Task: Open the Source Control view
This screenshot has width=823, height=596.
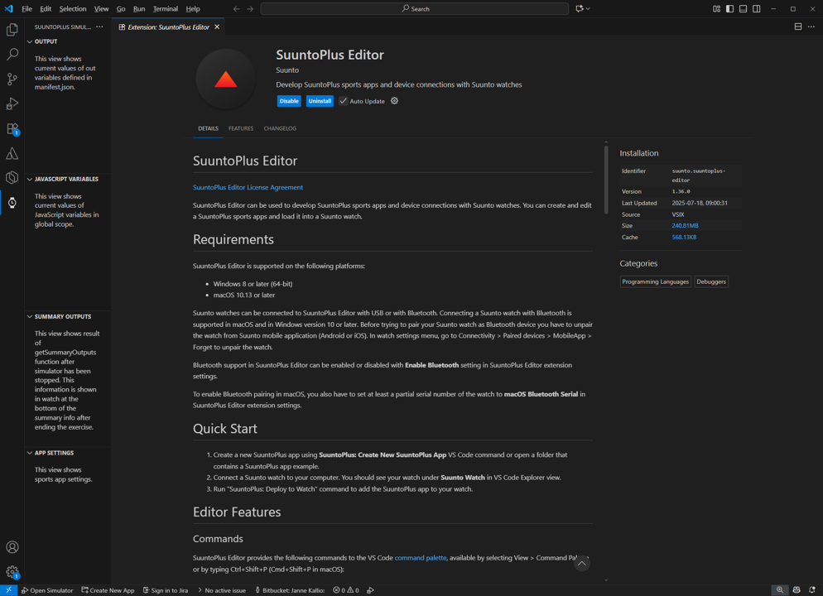Action: point(12,79)
